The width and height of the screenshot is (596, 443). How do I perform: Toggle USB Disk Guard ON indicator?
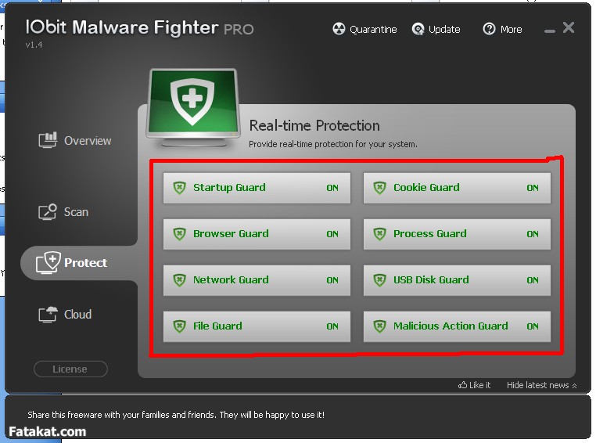(533, 281)
